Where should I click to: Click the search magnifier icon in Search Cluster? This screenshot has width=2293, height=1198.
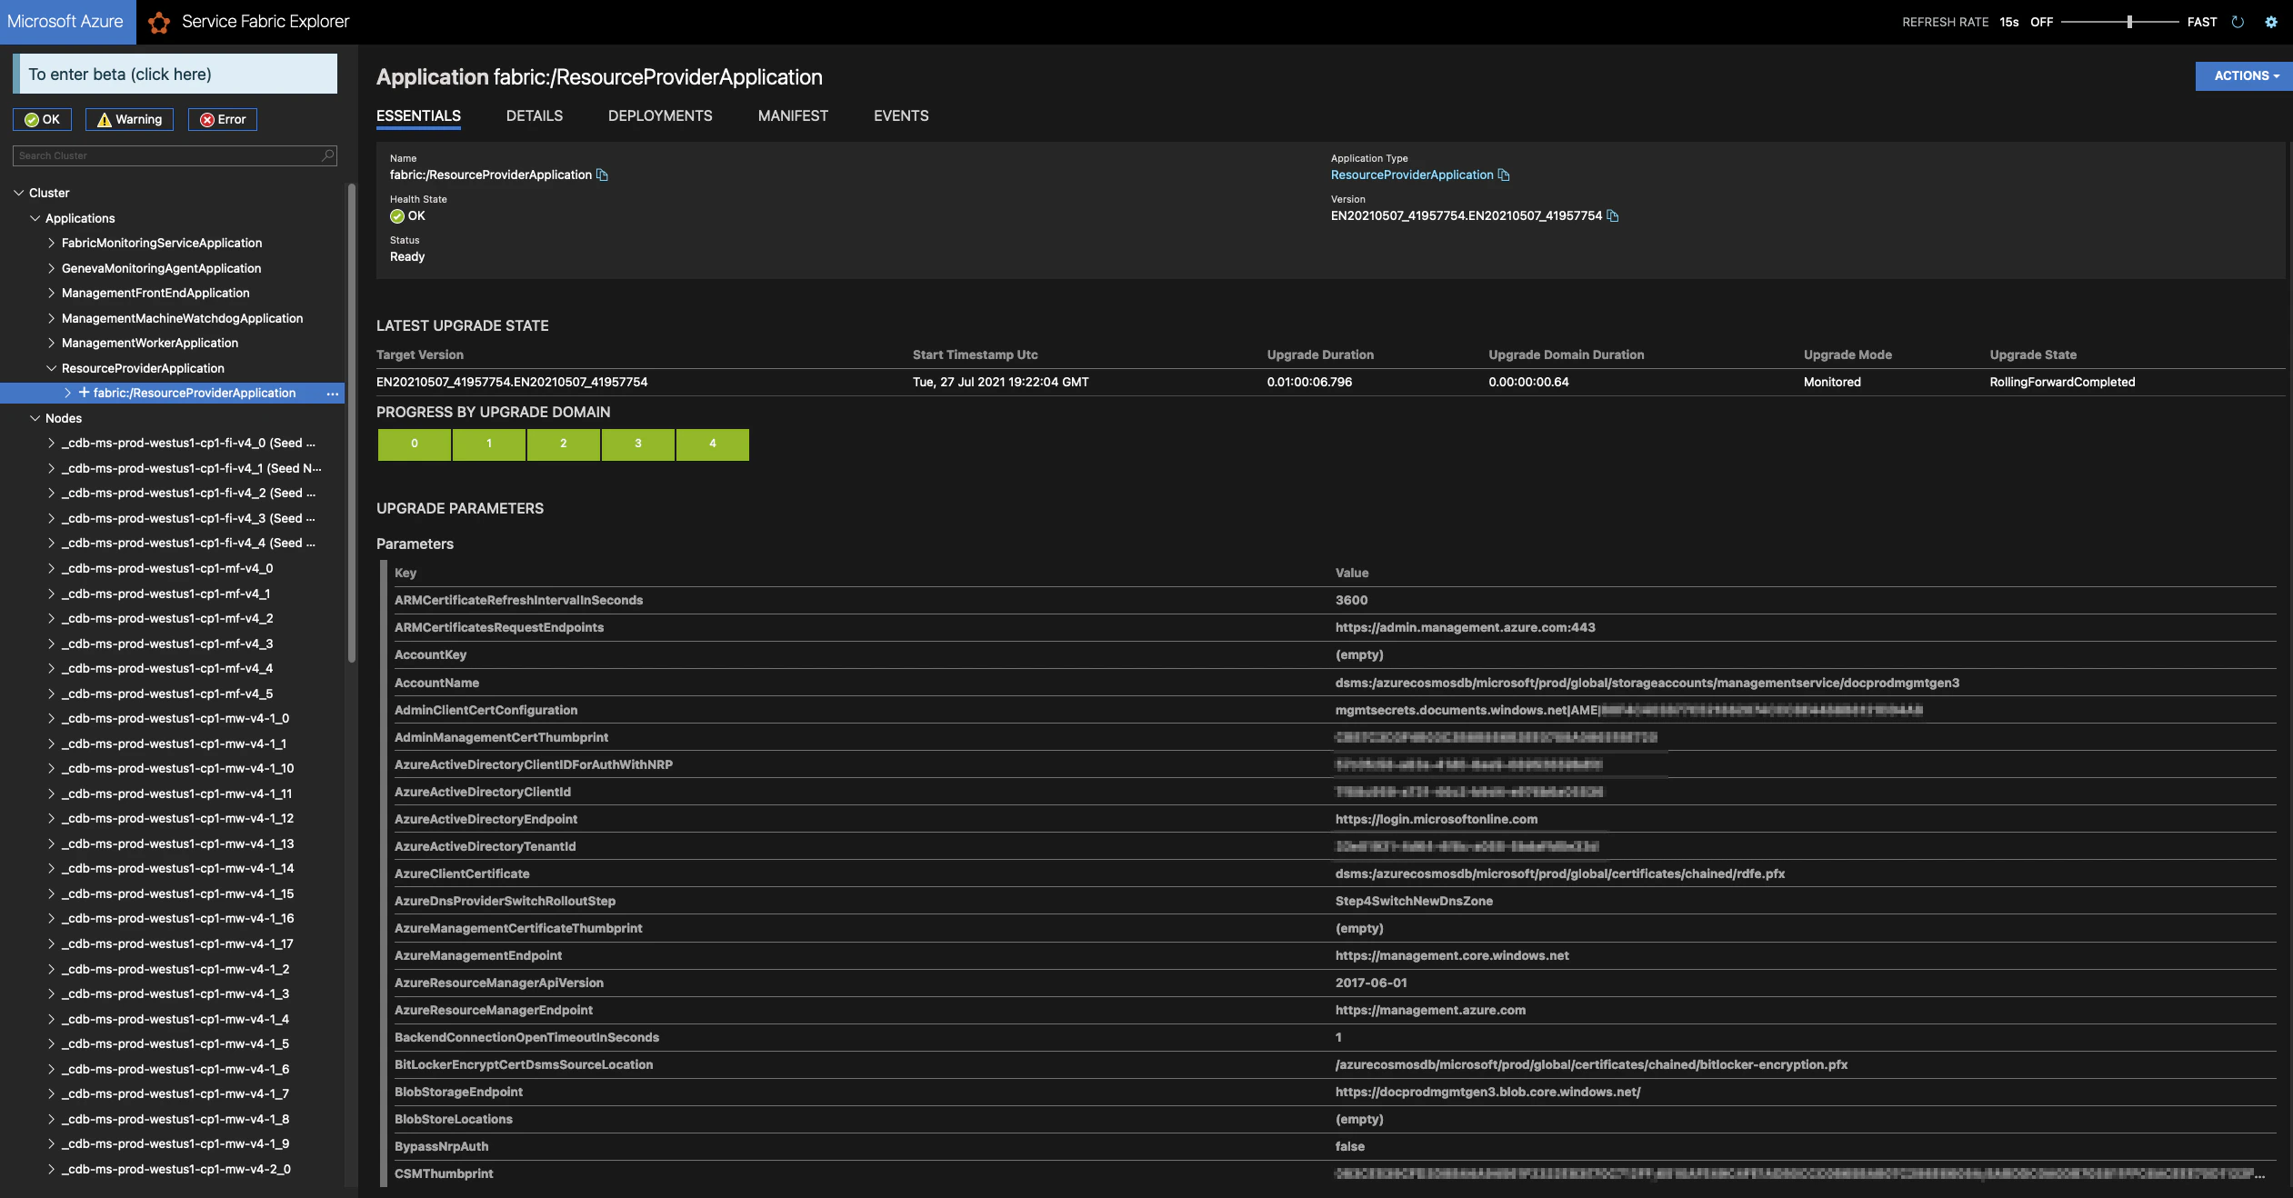(328, 155)
